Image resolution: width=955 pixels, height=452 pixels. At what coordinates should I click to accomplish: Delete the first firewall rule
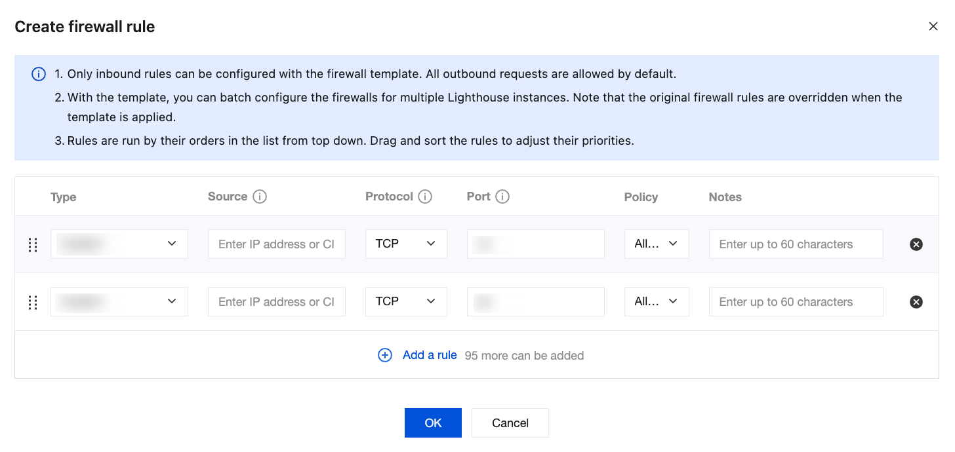pyautogui.click(x=916, y=244)
